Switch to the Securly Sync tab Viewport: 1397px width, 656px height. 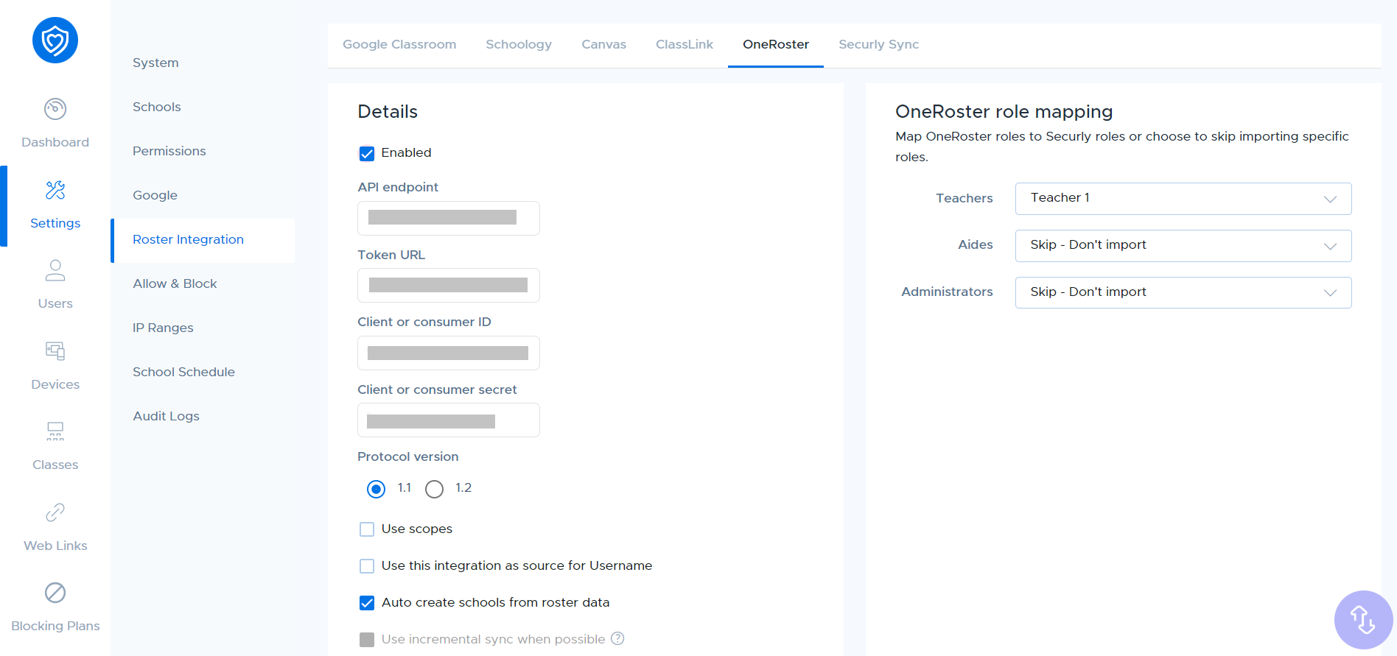click(x=879, y=44)
